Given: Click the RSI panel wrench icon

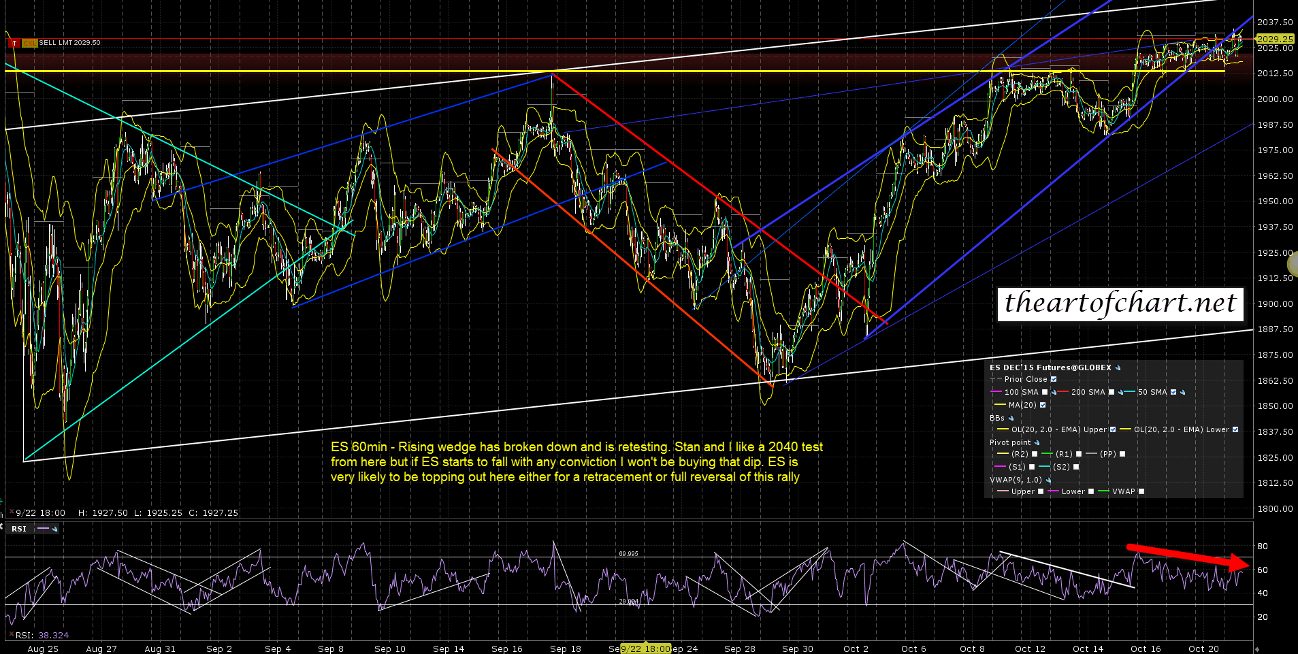Looking at the screenshot, I should [x=54, y=529].
